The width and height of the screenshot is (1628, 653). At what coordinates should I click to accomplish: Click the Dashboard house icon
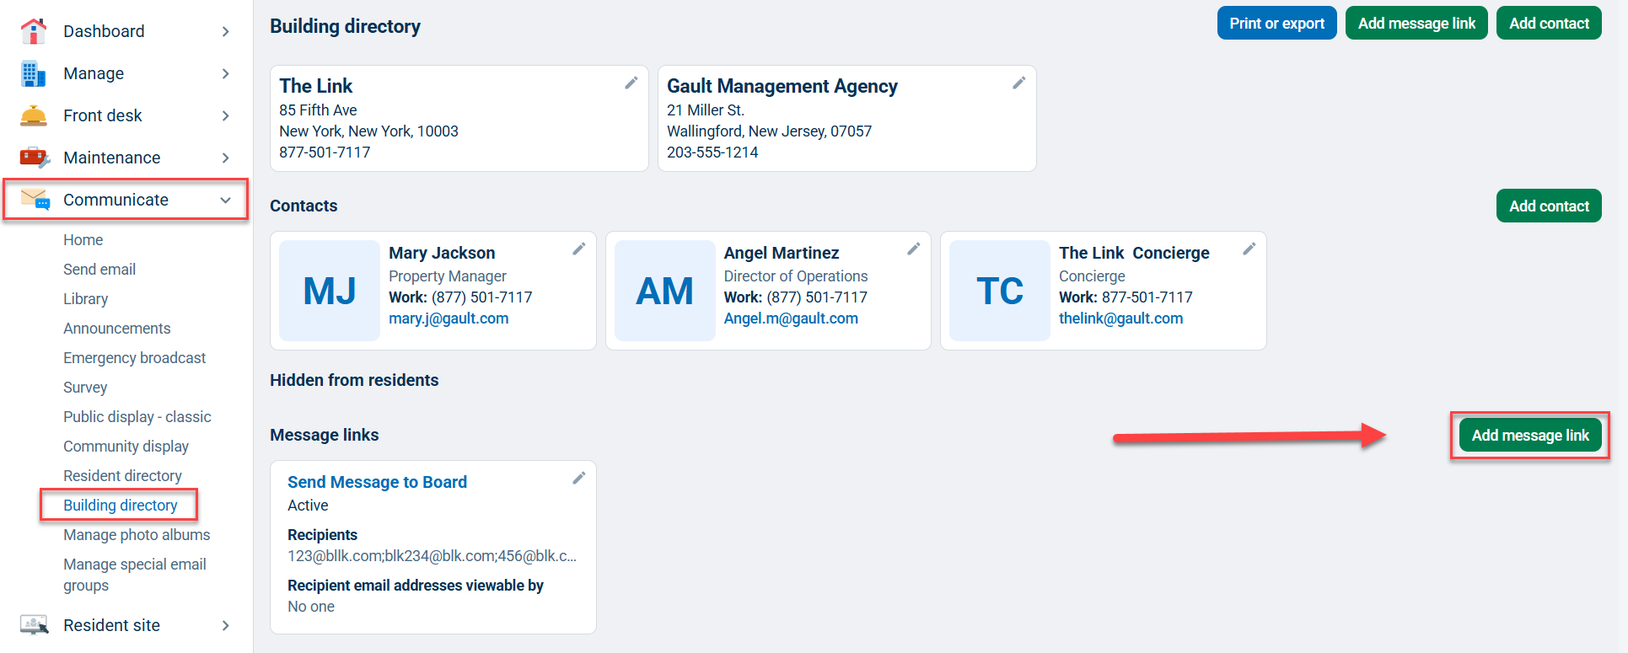34,31
